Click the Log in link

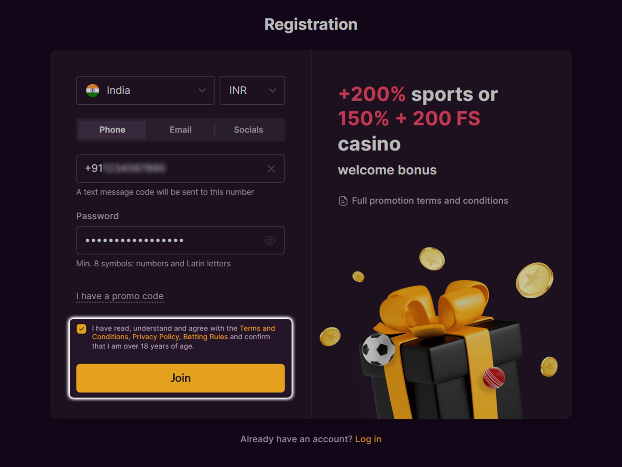(x=368, y=439)
